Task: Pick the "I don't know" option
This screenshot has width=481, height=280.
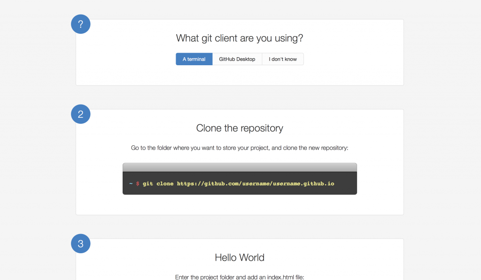Action: point(283,59)
